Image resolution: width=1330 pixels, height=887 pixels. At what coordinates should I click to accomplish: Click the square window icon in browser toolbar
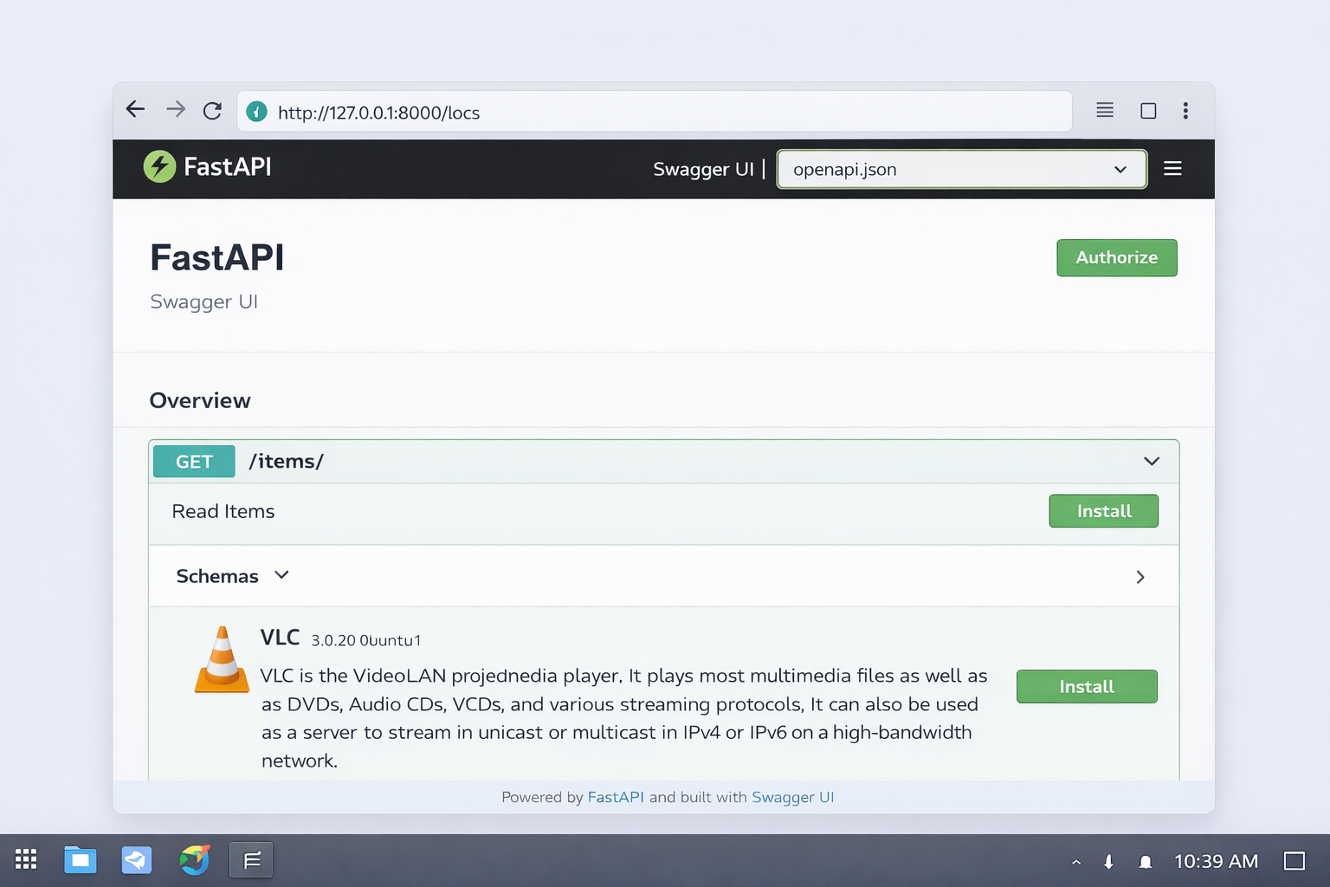tap(1148, 111)
